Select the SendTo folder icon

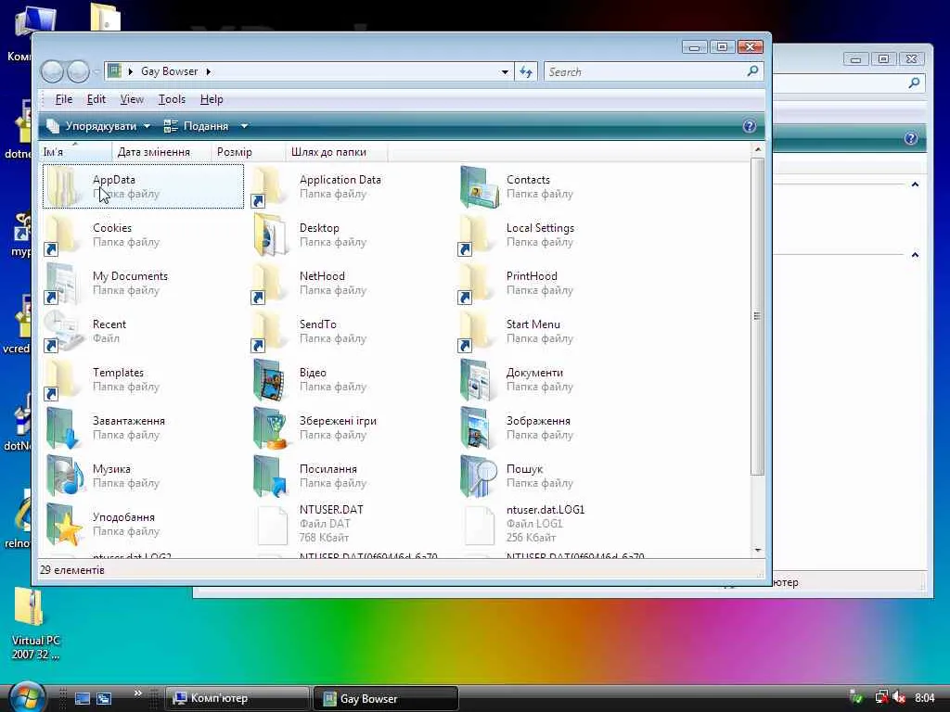point(269,331)
